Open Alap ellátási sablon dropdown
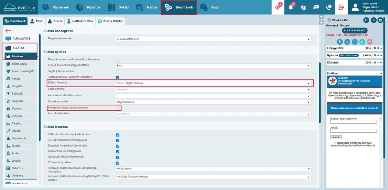Screen dimensions: 388x190 [213, 114]
